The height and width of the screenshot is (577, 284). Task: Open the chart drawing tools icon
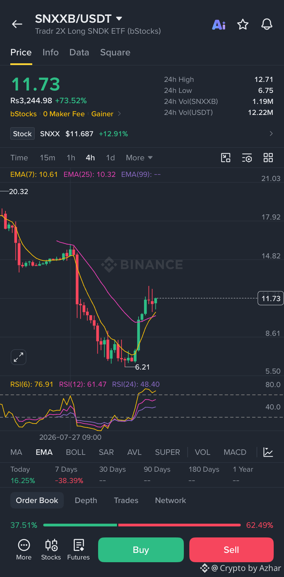tap(226, 158)
